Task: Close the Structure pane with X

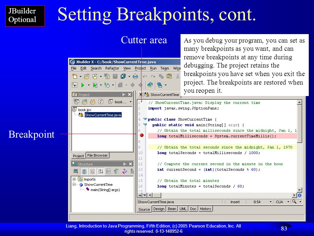Action: click(131, 164)
